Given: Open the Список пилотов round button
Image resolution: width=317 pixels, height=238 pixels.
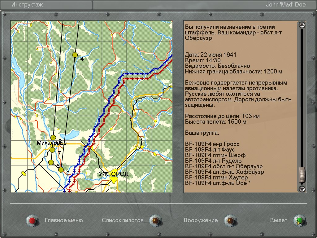Looking at the screenshot, I should (155, 220).
